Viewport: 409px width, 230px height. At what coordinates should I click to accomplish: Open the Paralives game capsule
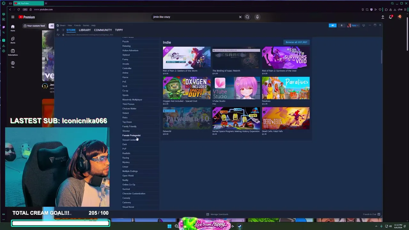[x=286, y=88]
